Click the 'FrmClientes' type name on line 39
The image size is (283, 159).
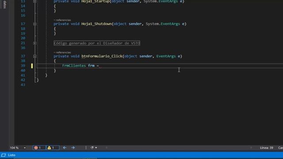74,66
